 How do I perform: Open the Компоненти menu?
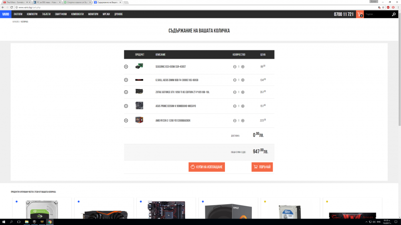point(77,14)
